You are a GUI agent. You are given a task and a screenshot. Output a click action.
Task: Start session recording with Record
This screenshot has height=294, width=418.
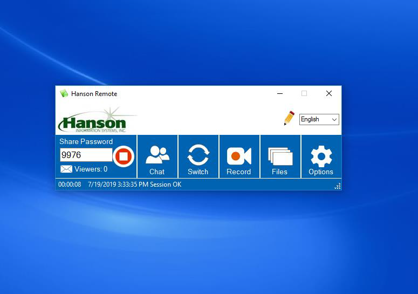(239, 156)
